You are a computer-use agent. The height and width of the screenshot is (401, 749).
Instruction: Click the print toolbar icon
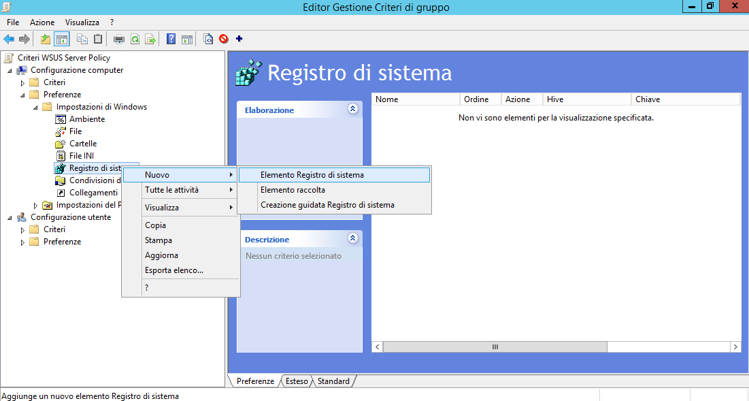click(x=119, y=39)
